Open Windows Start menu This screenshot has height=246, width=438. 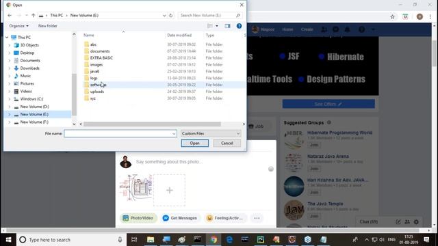[8, 240]
